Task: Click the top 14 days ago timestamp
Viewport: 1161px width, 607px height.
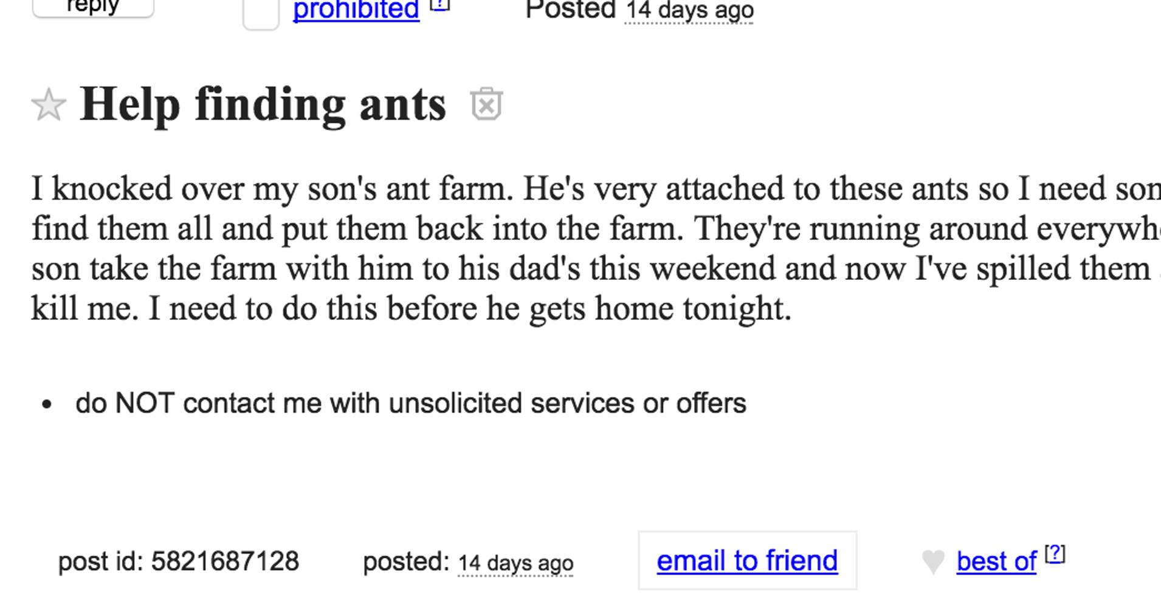Action: [689, 11]
